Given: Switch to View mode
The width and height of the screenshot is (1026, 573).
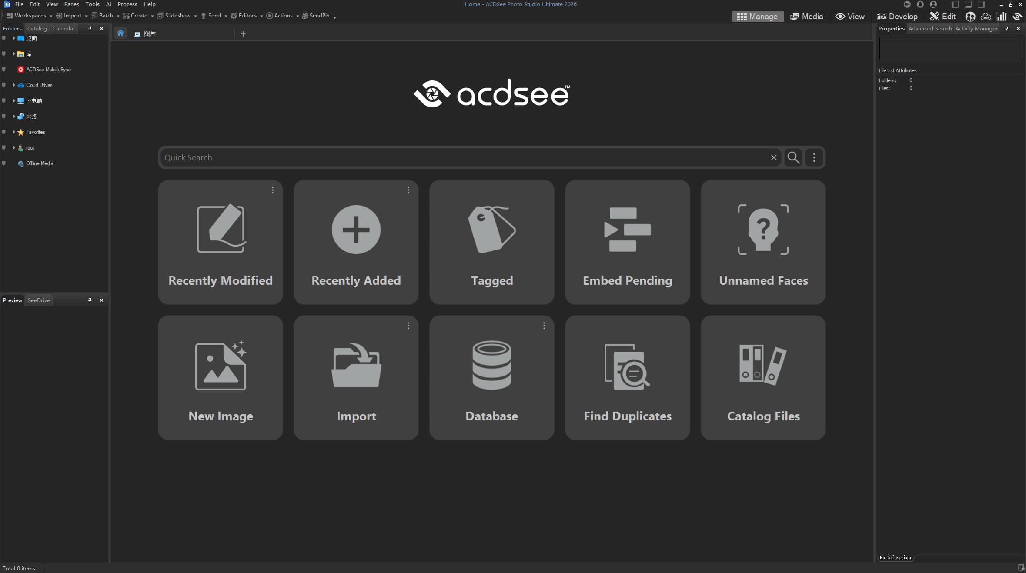Looking at the screenshot, I should [x=850, y=17].
